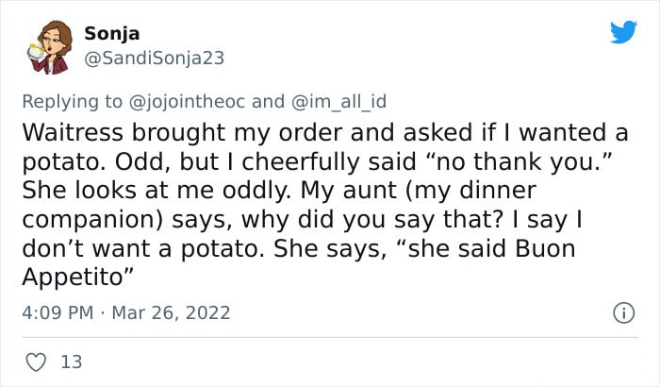Click the like count of 13
Screen dimensions: 660x387
point(72,362)
